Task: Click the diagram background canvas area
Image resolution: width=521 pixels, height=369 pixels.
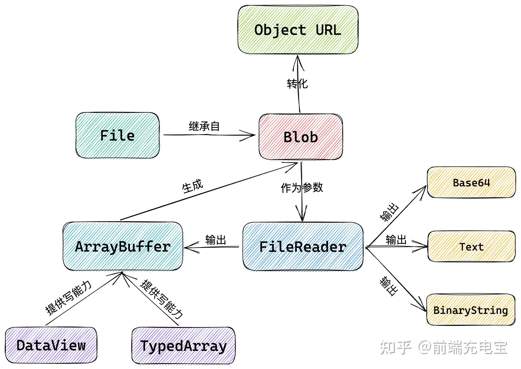Action: tap(40, 40)
